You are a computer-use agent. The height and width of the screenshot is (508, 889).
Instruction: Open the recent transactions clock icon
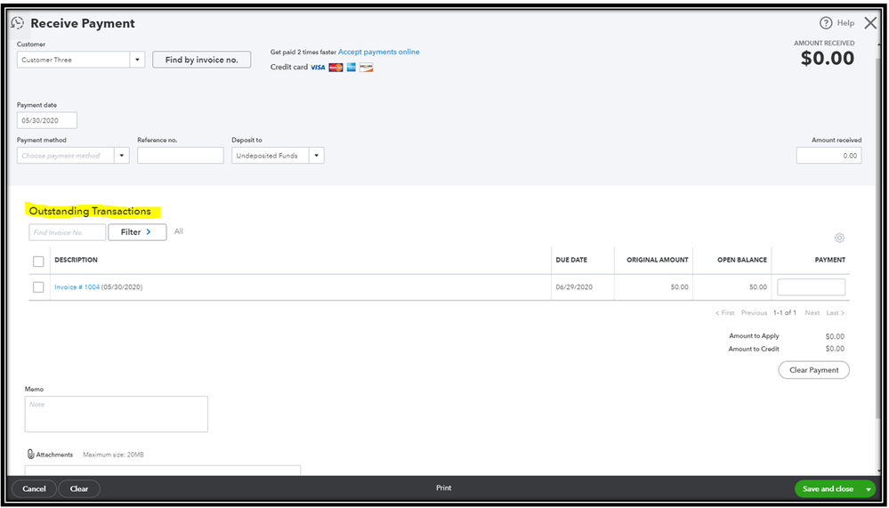pyautogui.click(x=18, y=23)
